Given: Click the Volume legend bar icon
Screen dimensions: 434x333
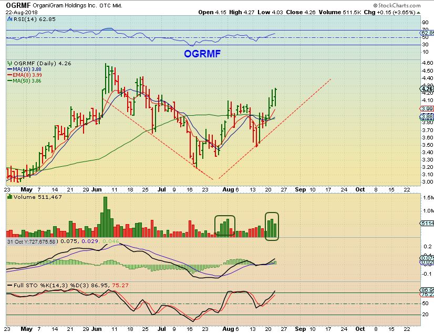Looking at the screenshot, I should (9, 197).
